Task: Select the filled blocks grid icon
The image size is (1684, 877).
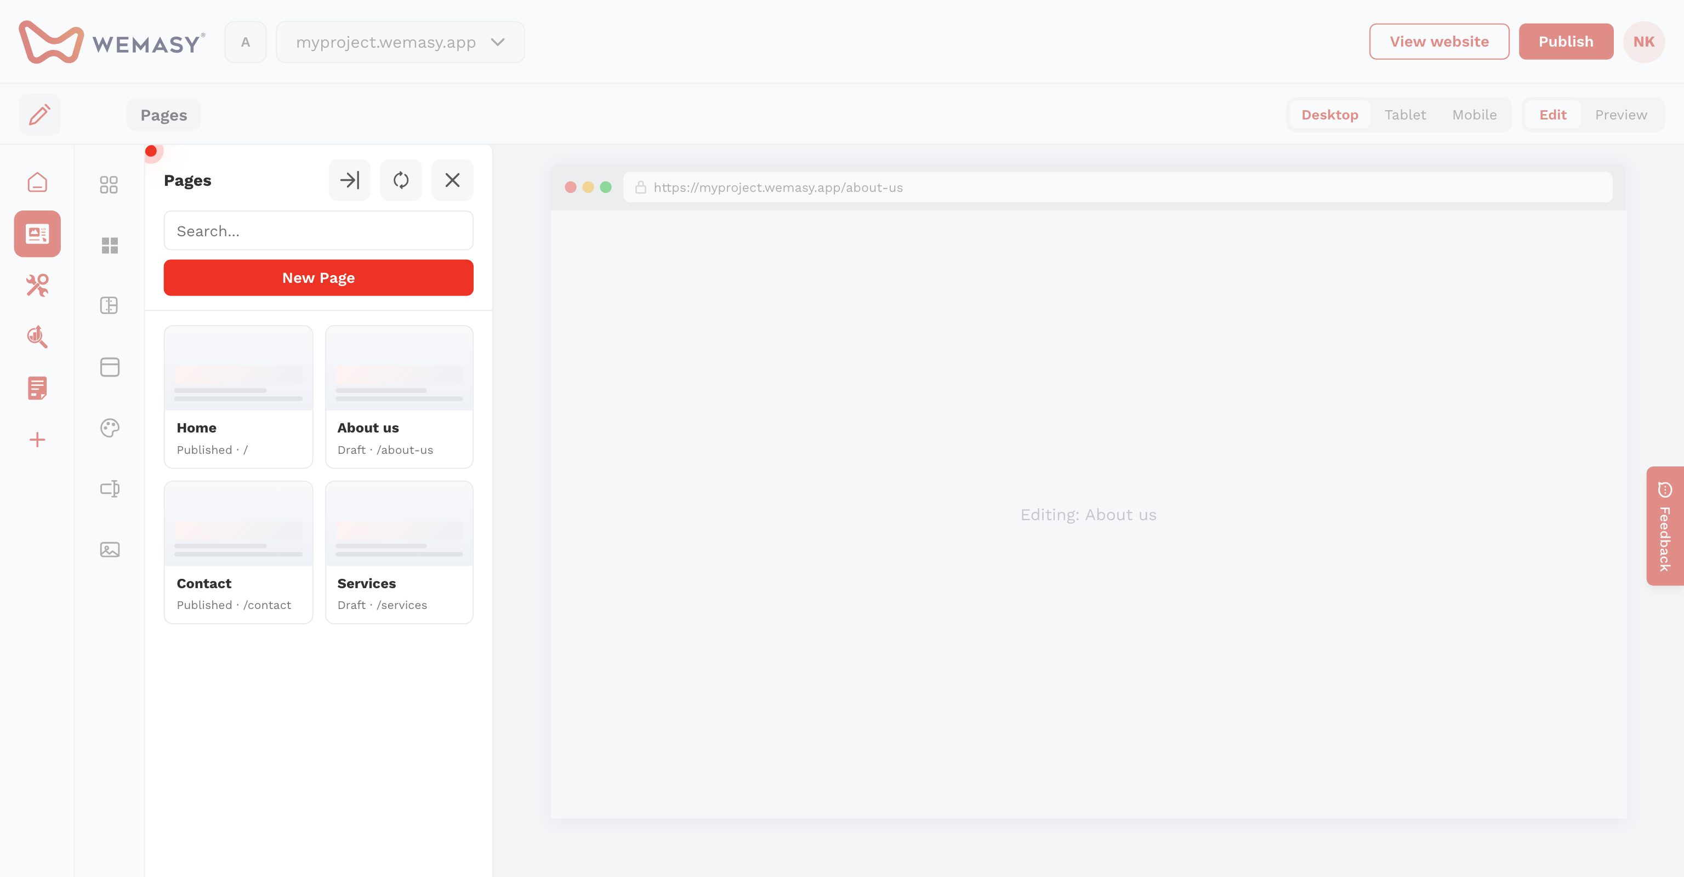Action: pyautogui.click(x=109, y=245)
